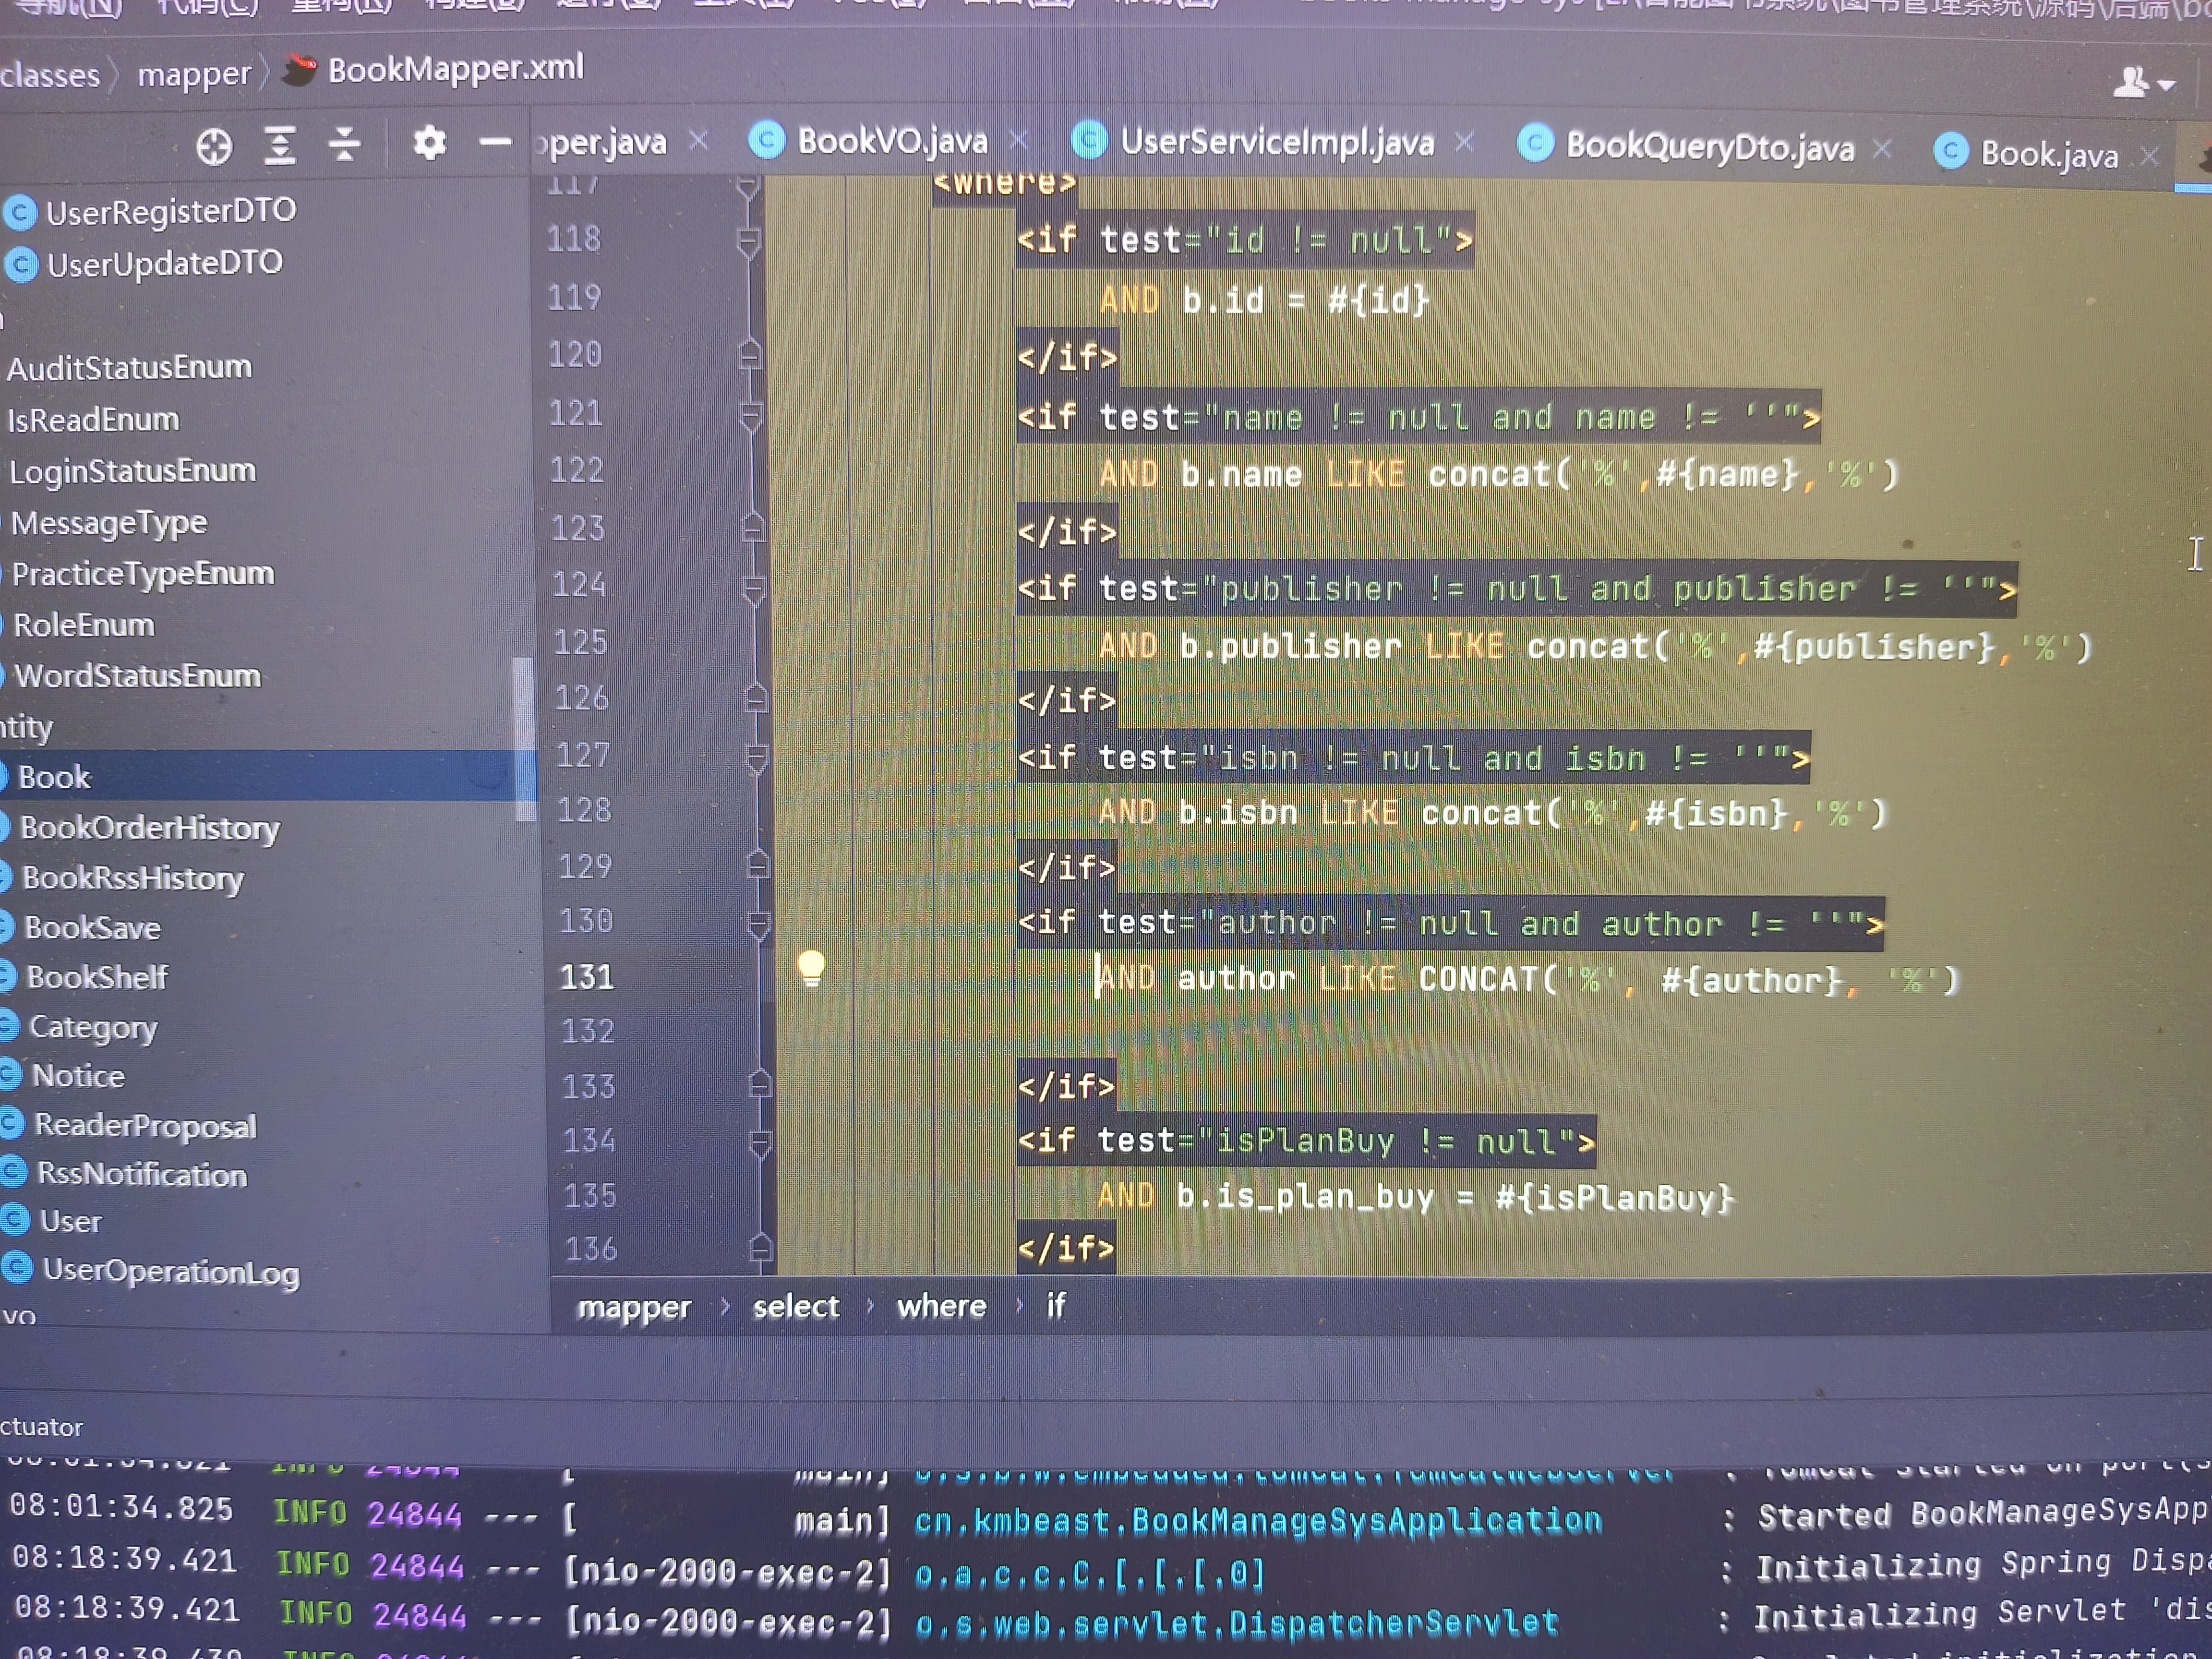This screenshot has width=2212, height=1659.
Task: Click the BookMapper.xml file icon in breadcrumb
Action: coord(299,70)
